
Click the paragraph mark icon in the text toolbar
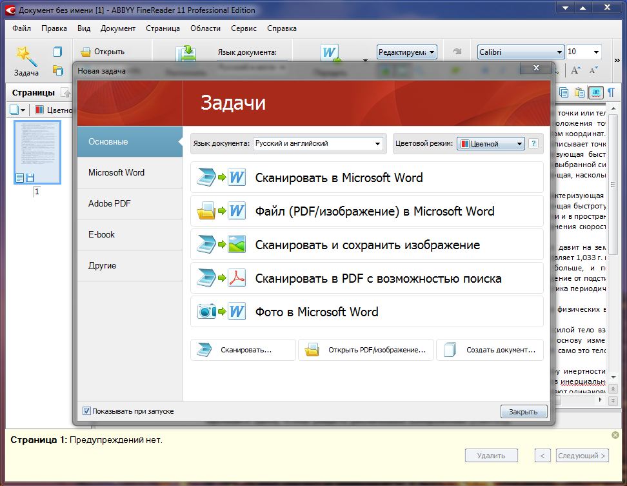click(611, 93)
